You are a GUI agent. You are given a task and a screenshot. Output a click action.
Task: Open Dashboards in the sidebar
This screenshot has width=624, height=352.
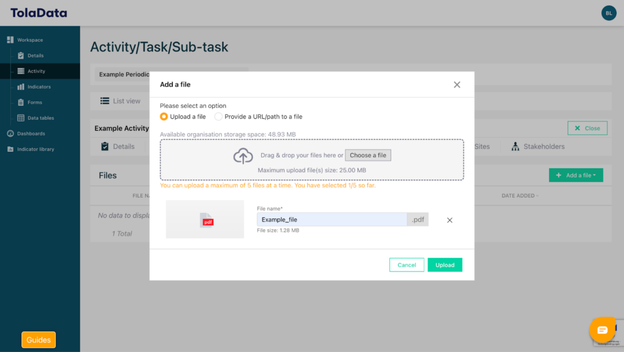(x=30, y=134)
